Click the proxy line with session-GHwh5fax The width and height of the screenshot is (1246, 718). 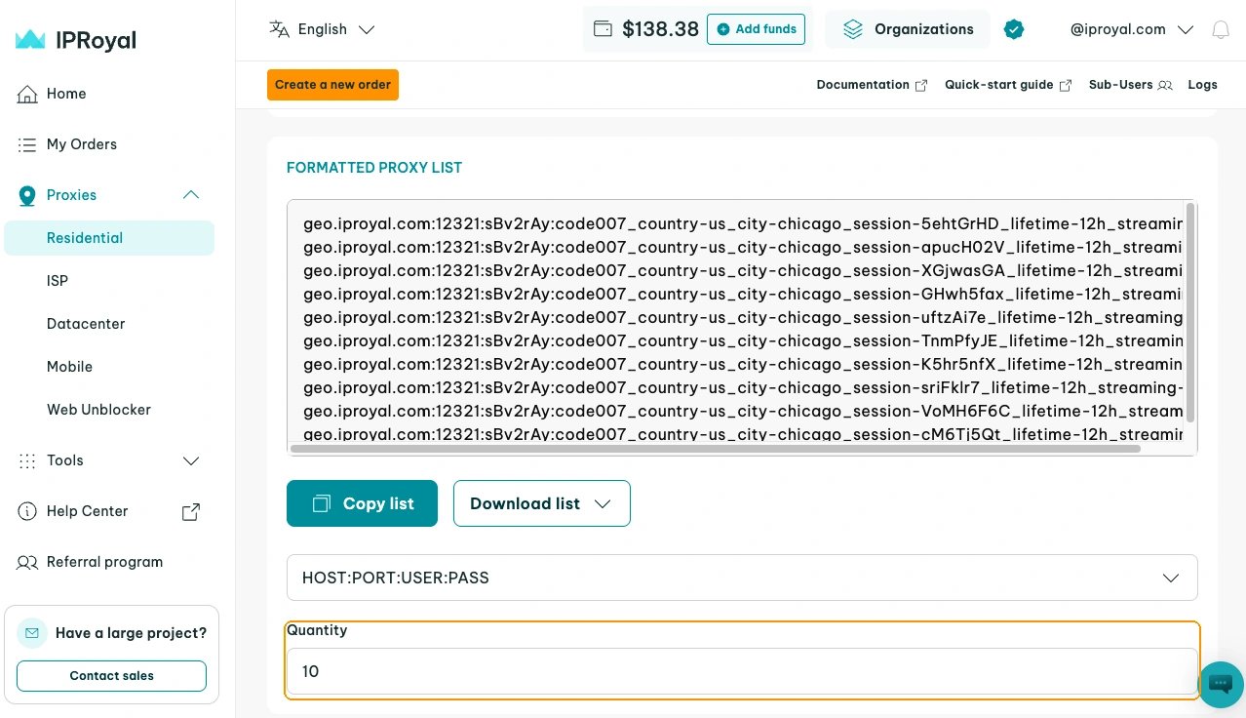(x=743, y=295)
